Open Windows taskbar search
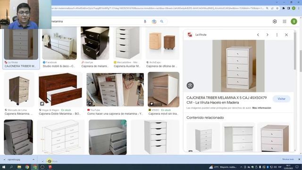The width and height of the screenshot is (302, 170). [x=11, y=167]
